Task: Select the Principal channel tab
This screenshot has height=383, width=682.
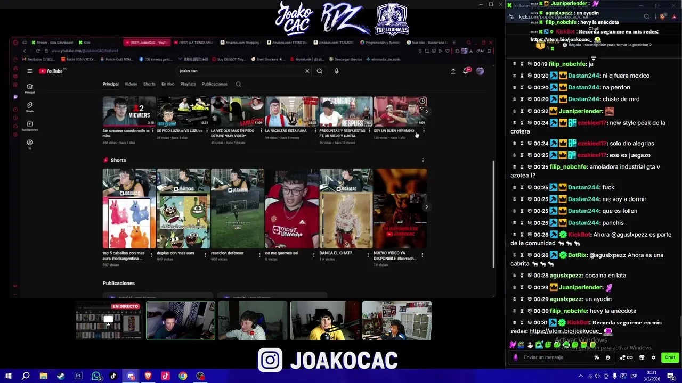Action: [110, 84]
